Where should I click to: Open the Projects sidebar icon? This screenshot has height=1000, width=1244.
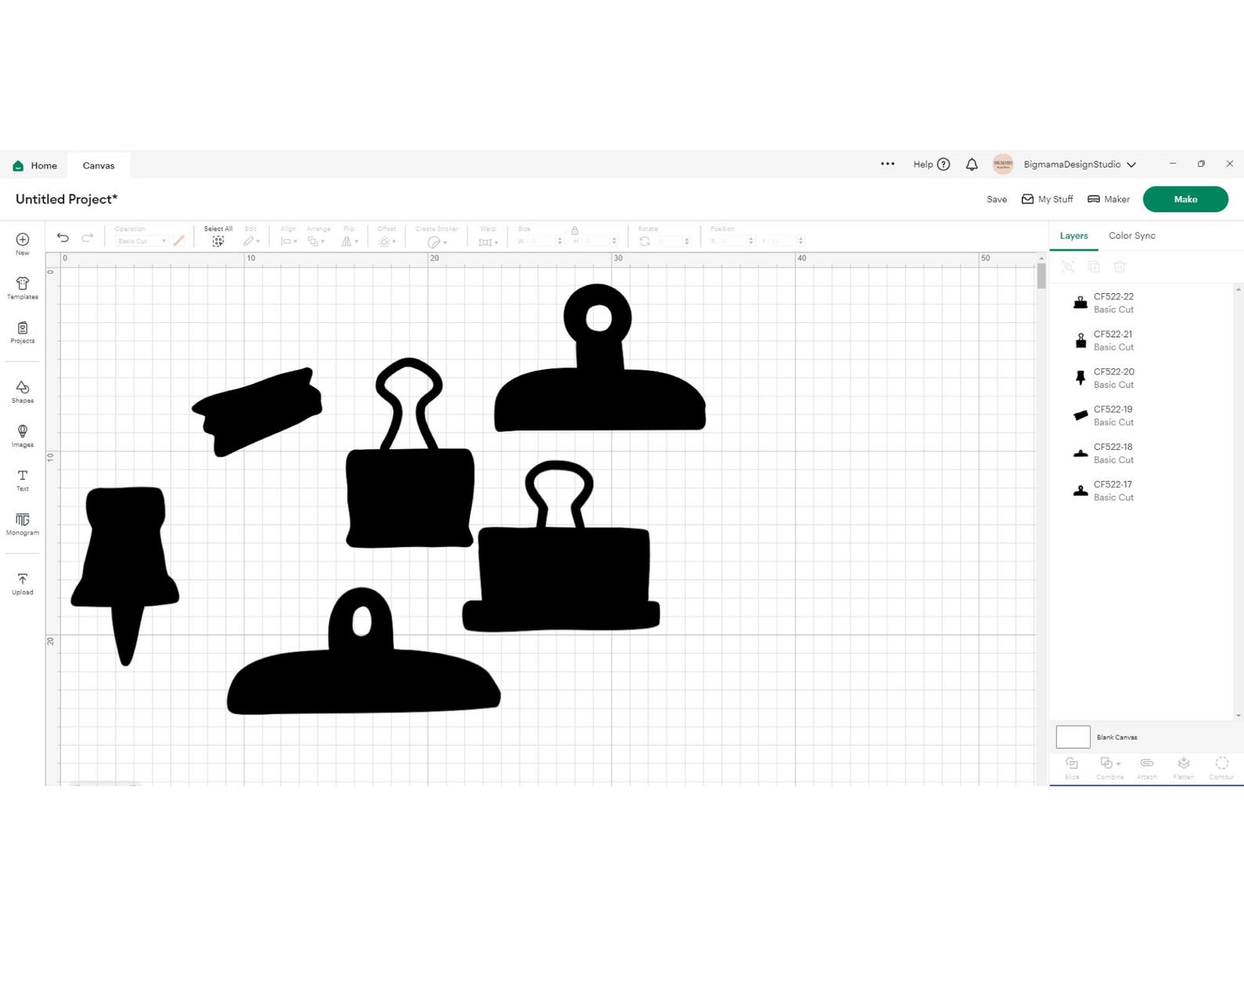22,332
